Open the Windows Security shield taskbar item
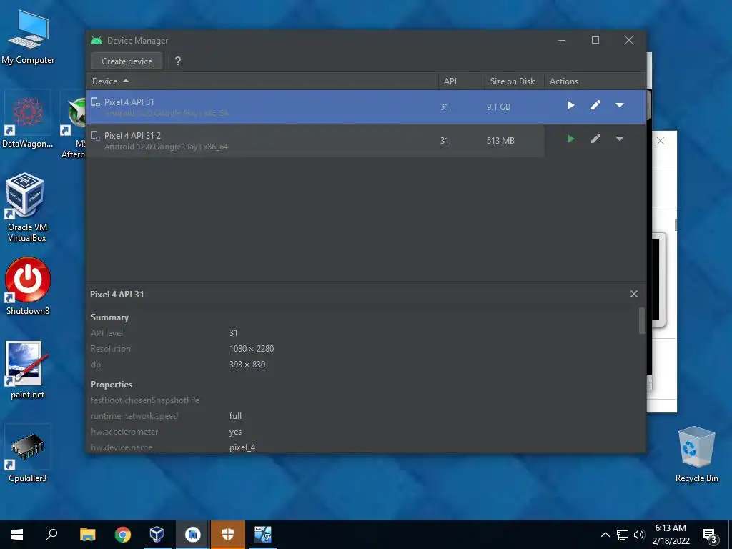732x549 pixels. (228, 535)
